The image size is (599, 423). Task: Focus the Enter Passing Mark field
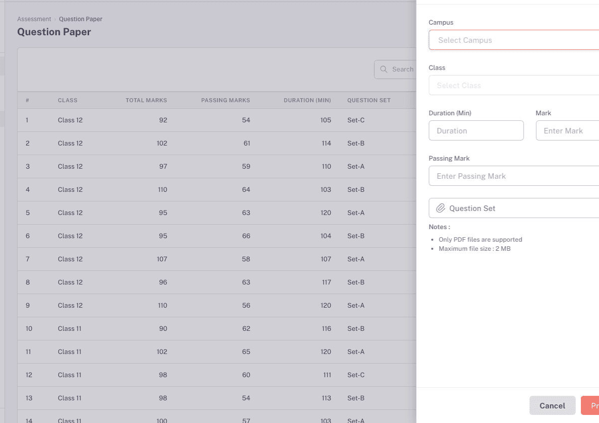[x=514, y=176]
